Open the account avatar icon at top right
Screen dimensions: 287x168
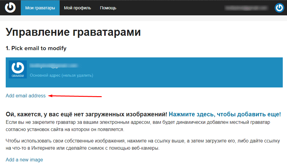pos(279,8)
